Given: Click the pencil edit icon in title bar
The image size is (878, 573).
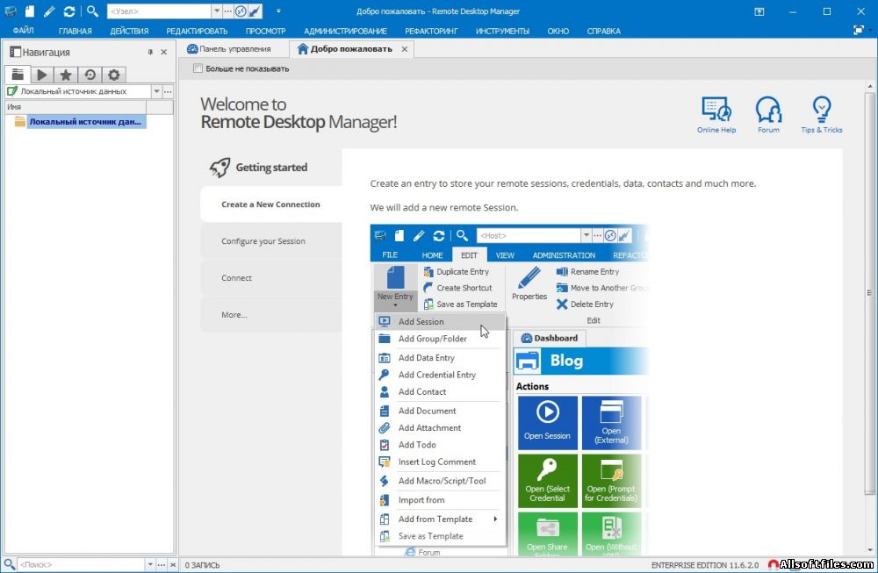Looking at the screenshot, I should (49, 11).
